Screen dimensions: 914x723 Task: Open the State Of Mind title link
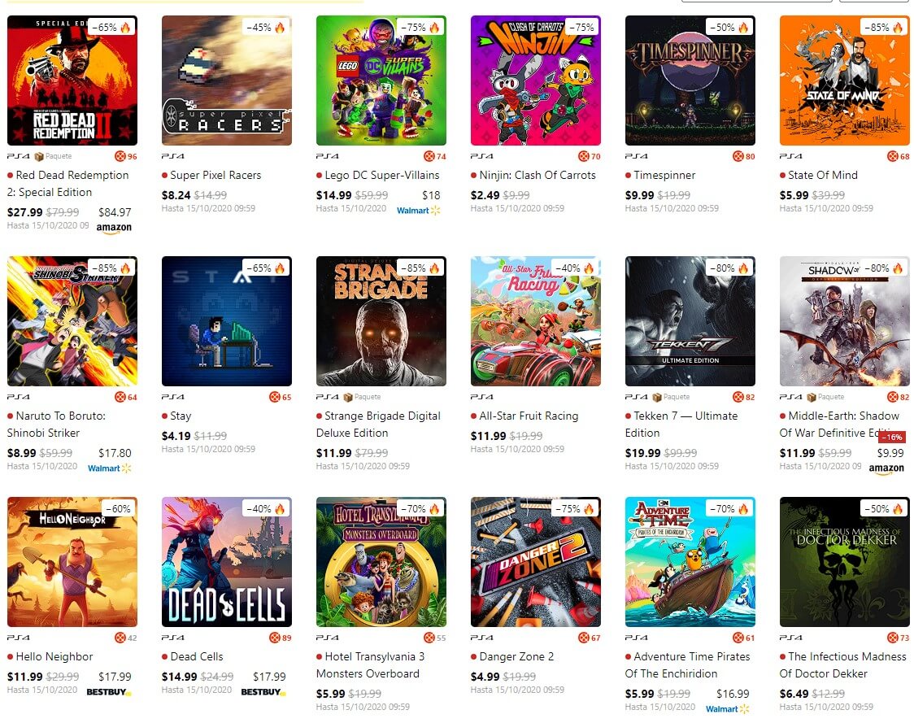[x=822, y=175]
